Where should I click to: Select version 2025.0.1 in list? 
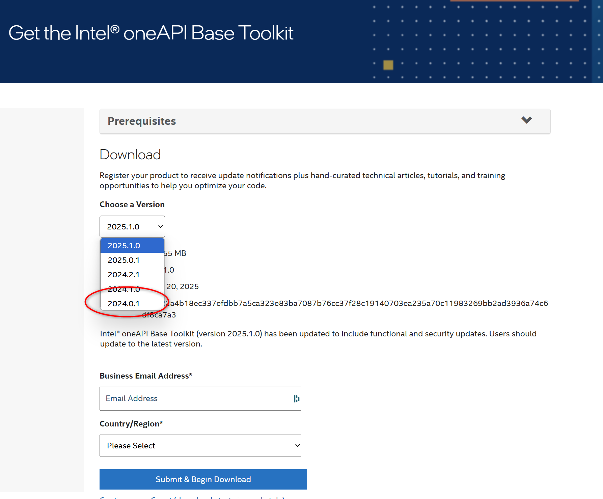(x=132, y=260)
